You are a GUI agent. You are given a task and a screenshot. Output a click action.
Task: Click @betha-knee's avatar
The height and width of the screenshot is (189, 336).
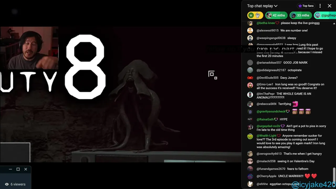[250, 23]
